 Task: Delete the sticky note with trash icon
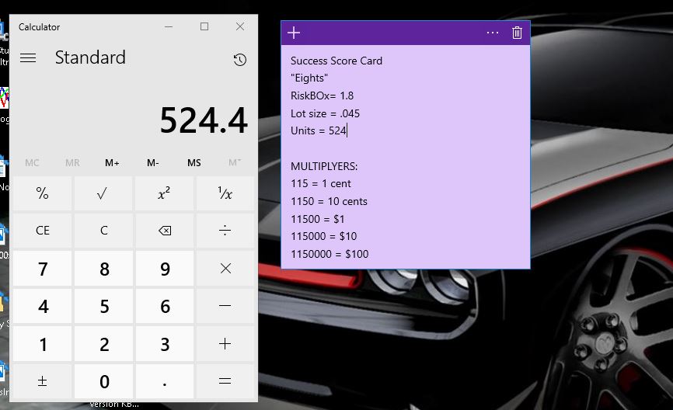point(517,33)
